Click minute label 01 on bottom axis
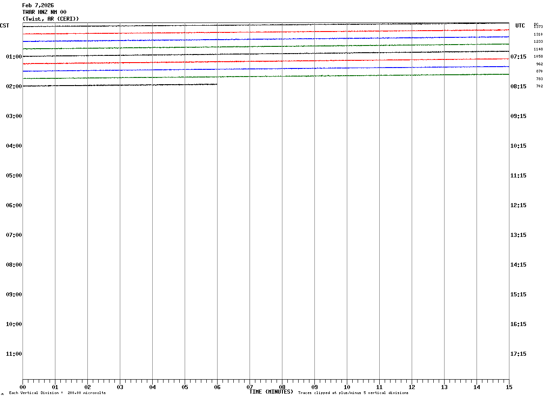This screenshot has height=399, width=545. pyautogui.click(x=55, y=387)
